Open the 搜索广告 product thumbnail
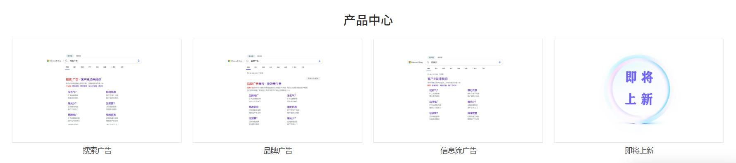The height and width of the screenshot is (163, 736). [97, 91]
